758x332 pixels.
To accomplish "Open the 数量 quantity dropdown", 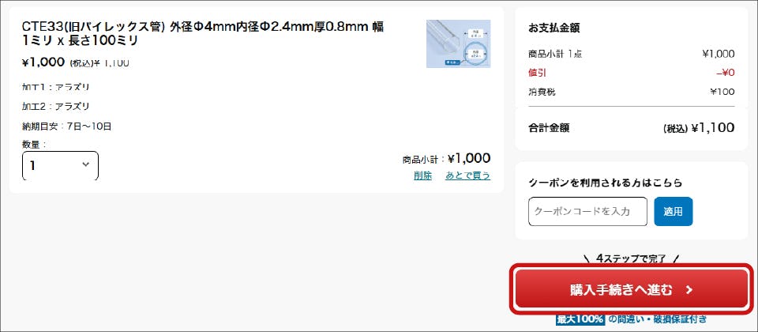I will click(61, 165).
